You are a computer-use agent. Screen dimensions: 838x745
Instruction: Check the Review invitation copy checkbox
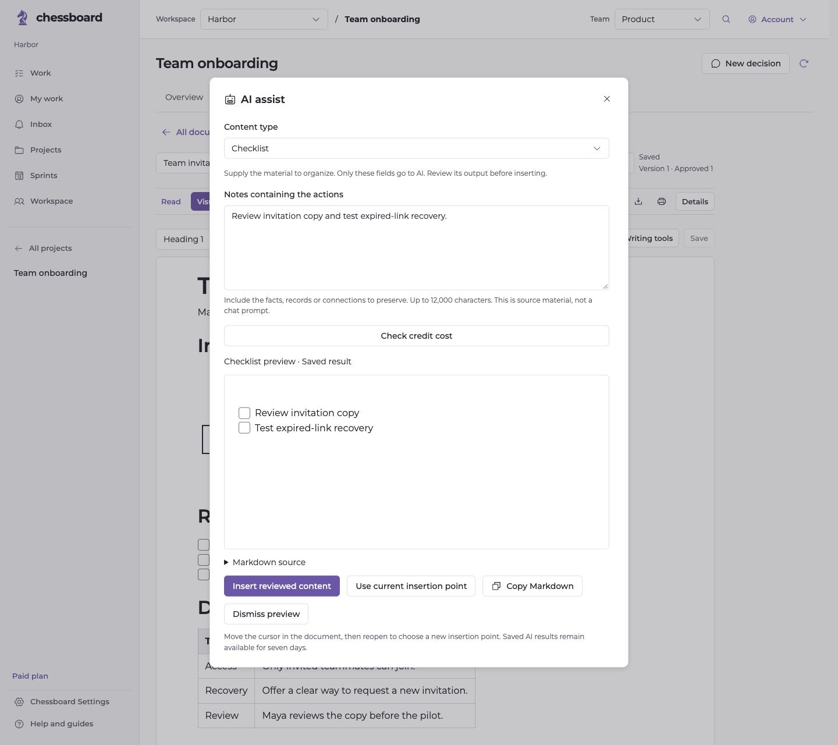point(244,413)
